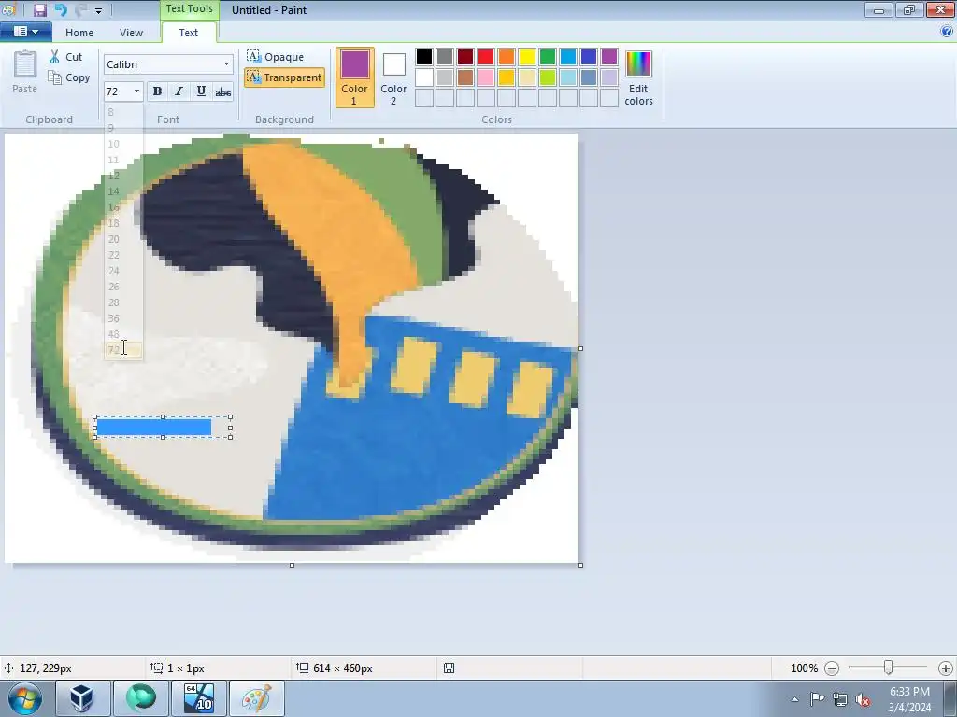Click the canvas bottom-right resize handle
This screenshot has width=957, height=717.
580,565
